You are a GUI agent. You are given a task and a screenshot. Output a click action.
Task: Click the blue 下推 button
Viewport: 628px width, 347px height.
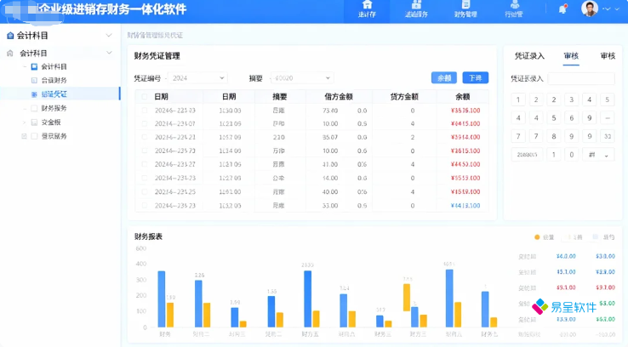476,78
